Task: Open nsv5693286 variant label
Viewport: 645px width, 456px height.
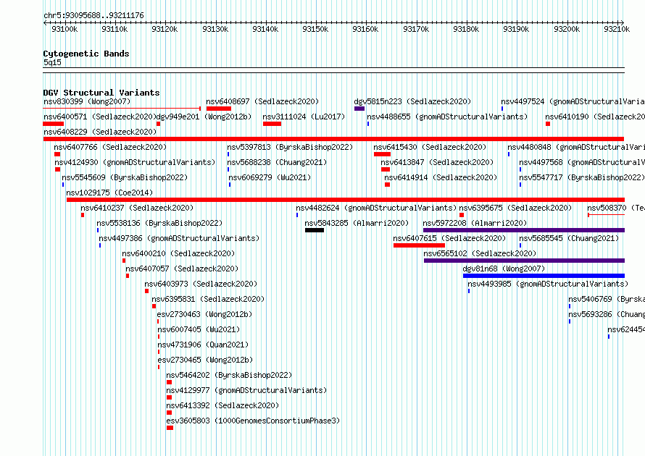Action: 607,314
